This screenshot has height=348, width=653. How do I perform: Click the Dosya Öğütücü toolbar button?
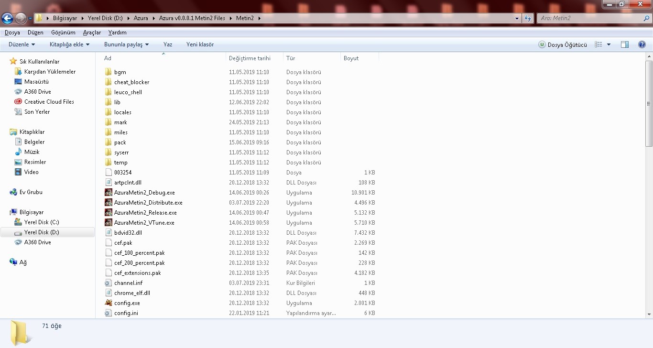coord(563,44)
